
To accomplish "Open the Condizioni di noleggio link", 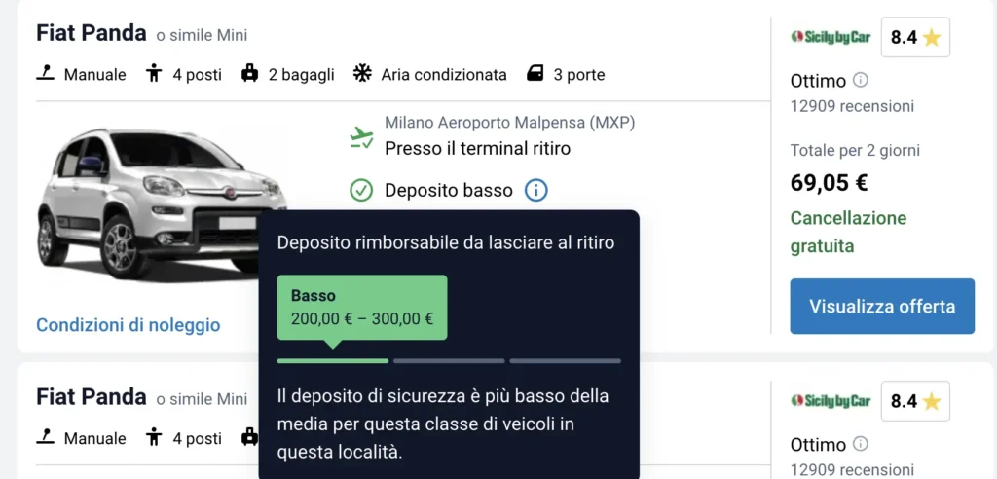I will [129, 325].
